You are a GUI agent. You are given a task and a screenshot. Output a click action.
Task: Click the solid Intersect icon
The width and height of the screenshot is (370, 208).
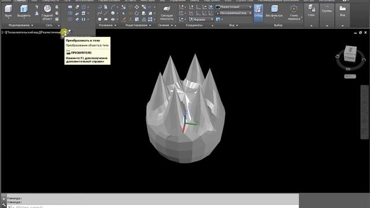point(70,19)
